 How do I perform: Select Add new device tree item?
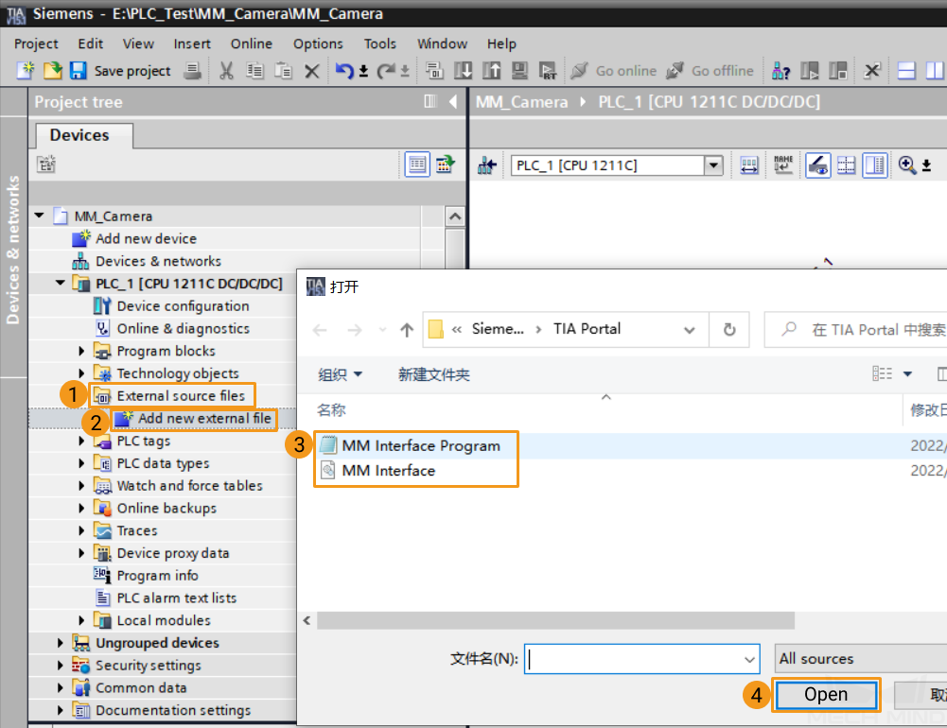tap(146, 238)
